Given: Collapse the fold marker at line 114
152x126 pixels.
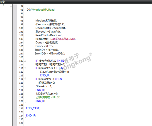Looking at the screenshot, I should coord(25,79).
